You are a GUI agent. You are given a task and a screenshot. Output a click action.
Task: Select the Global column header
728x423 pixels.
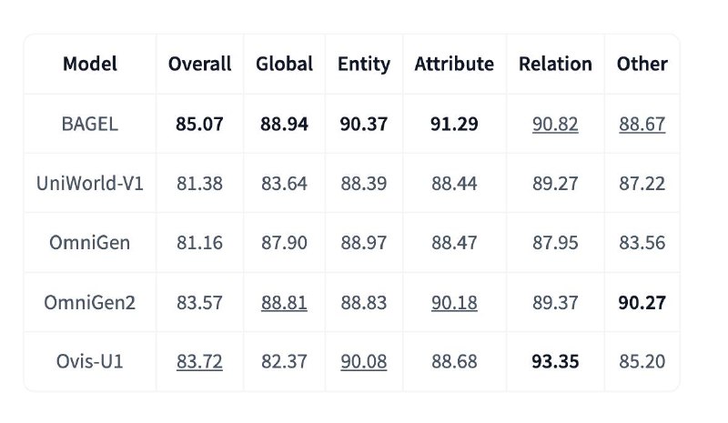tap(284, 64)
